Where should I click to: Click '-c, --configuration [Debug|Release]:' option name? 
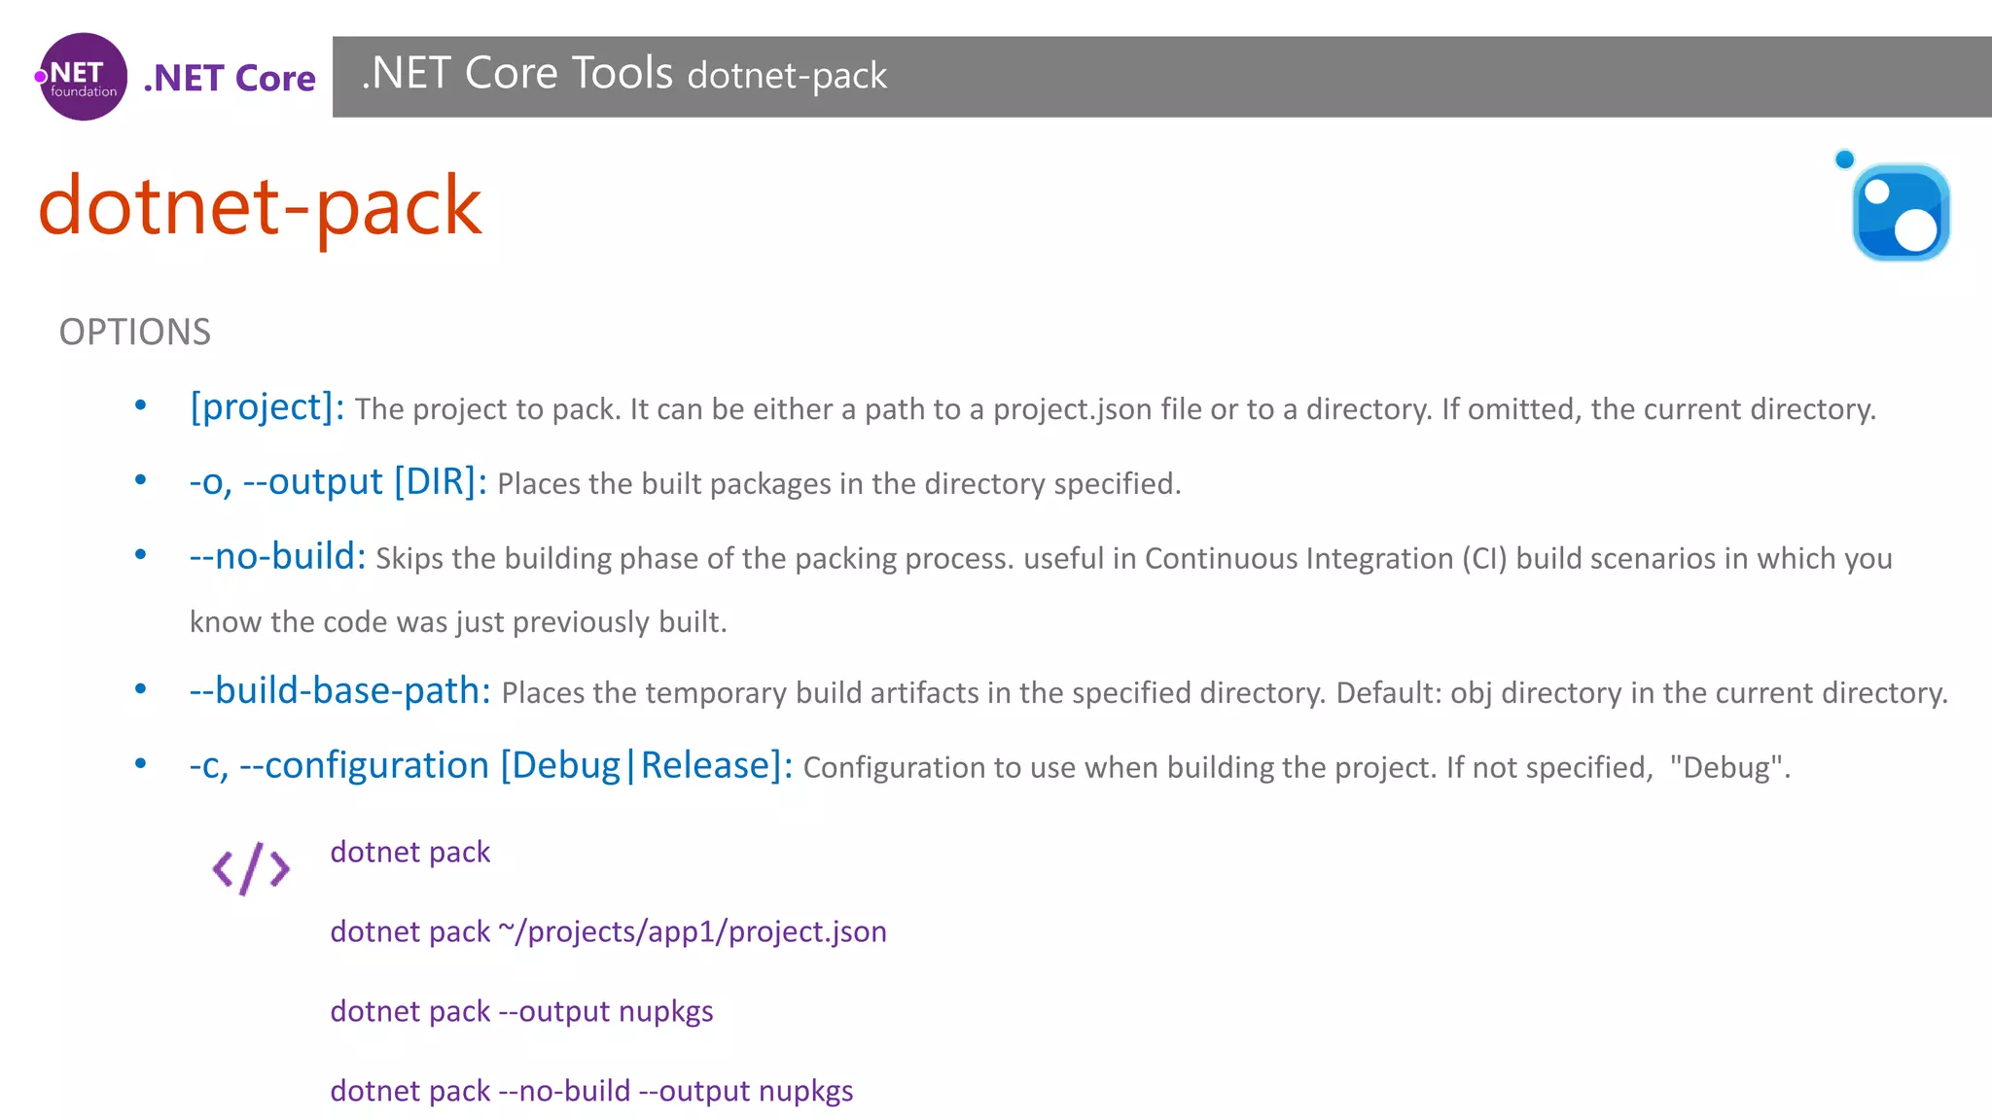[x=490, y=766]
